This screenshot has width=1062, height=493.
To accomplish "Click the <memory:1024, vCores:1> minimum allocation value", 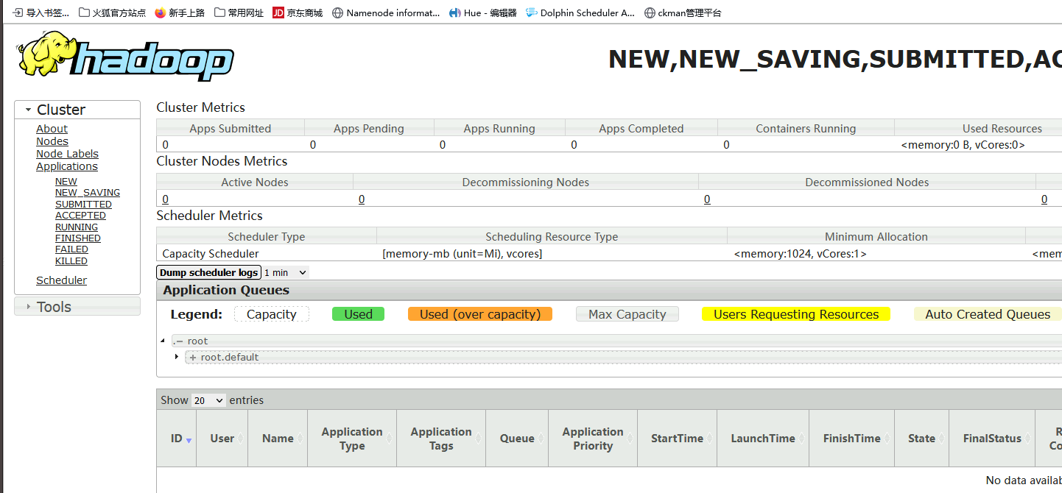I will pyautogui.click(x=801, y=254).
